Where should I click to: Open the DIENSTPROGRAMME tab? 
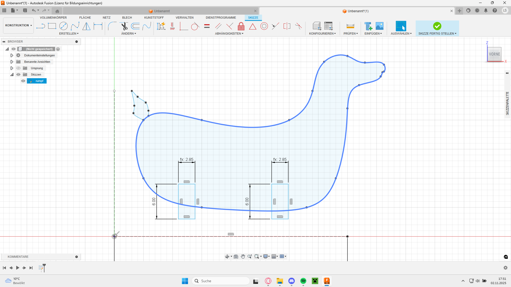(x=221, y=18)
